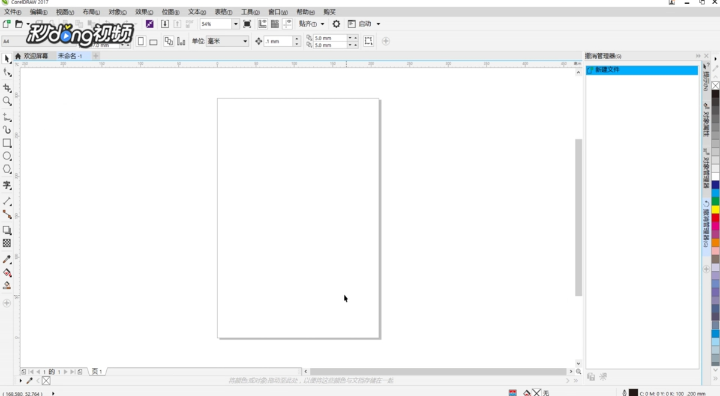720x396 pixels.
Task: Open the 视图 menu
Action: [x=65, y=12]
